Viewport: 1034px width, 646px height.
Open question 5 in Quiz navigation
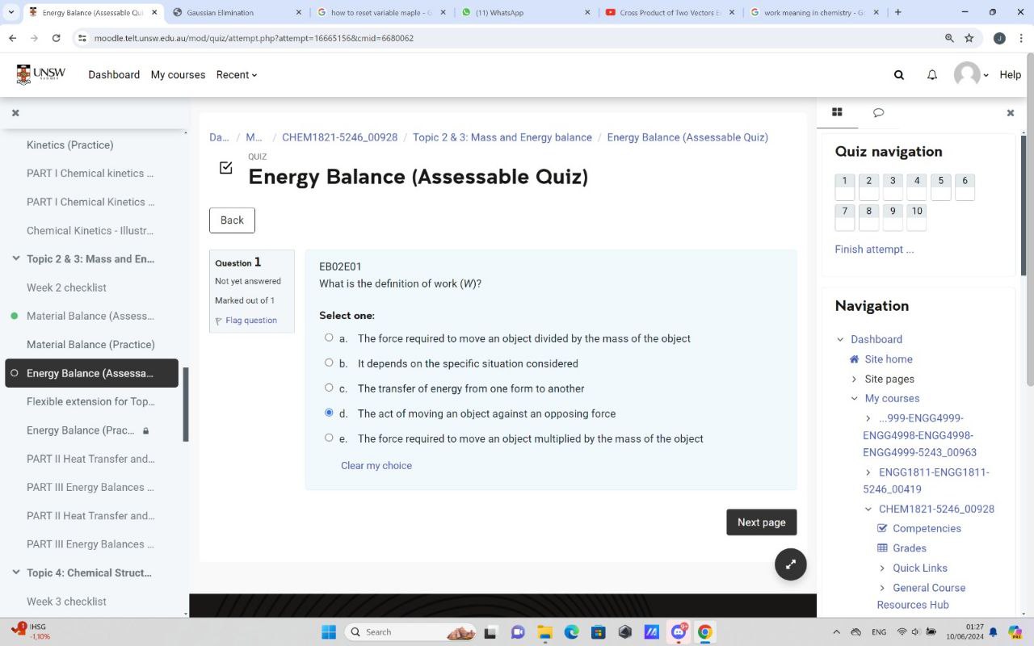(940, 185)
